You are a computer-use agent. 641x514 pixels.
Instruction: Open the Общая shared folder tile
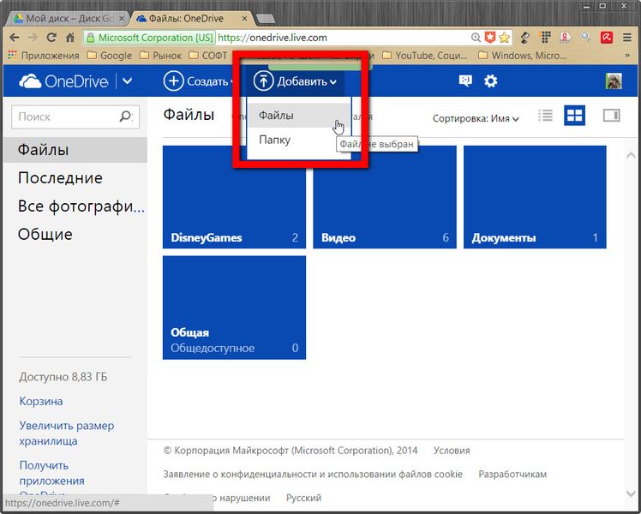(234, 308)
